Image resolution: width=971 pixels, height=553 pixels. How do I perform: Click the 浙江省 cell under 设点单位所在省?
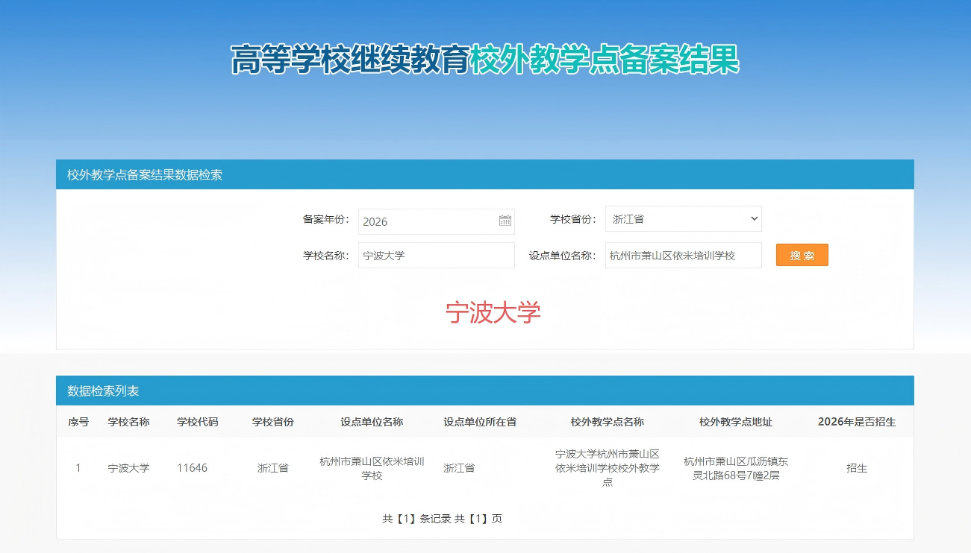(459, 468)
